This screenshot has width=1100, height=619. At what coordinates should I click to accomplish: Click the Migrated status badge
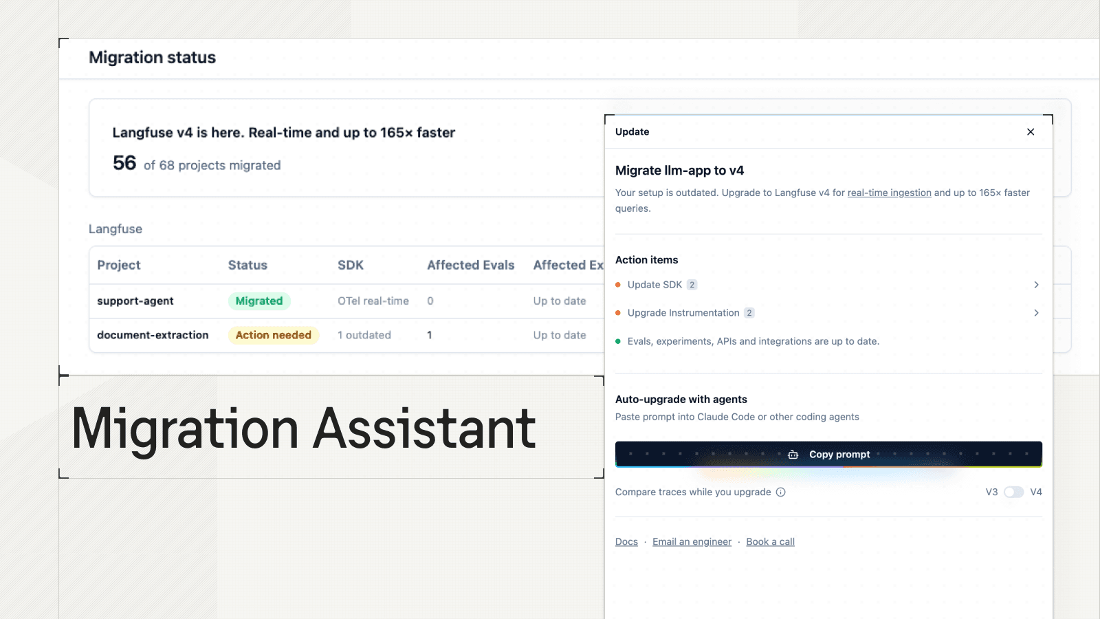tap(259, 301)
